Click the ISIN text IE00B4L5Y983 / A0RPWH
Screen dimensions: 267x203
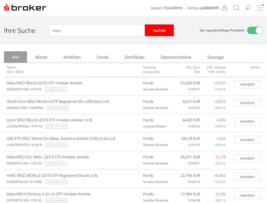25,108
